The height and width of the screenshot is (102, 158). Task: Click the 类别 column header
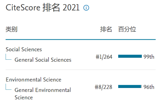(x=12, y=29)
